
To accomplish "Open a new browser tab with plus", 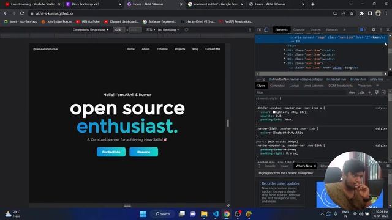I will click(313, 4).
